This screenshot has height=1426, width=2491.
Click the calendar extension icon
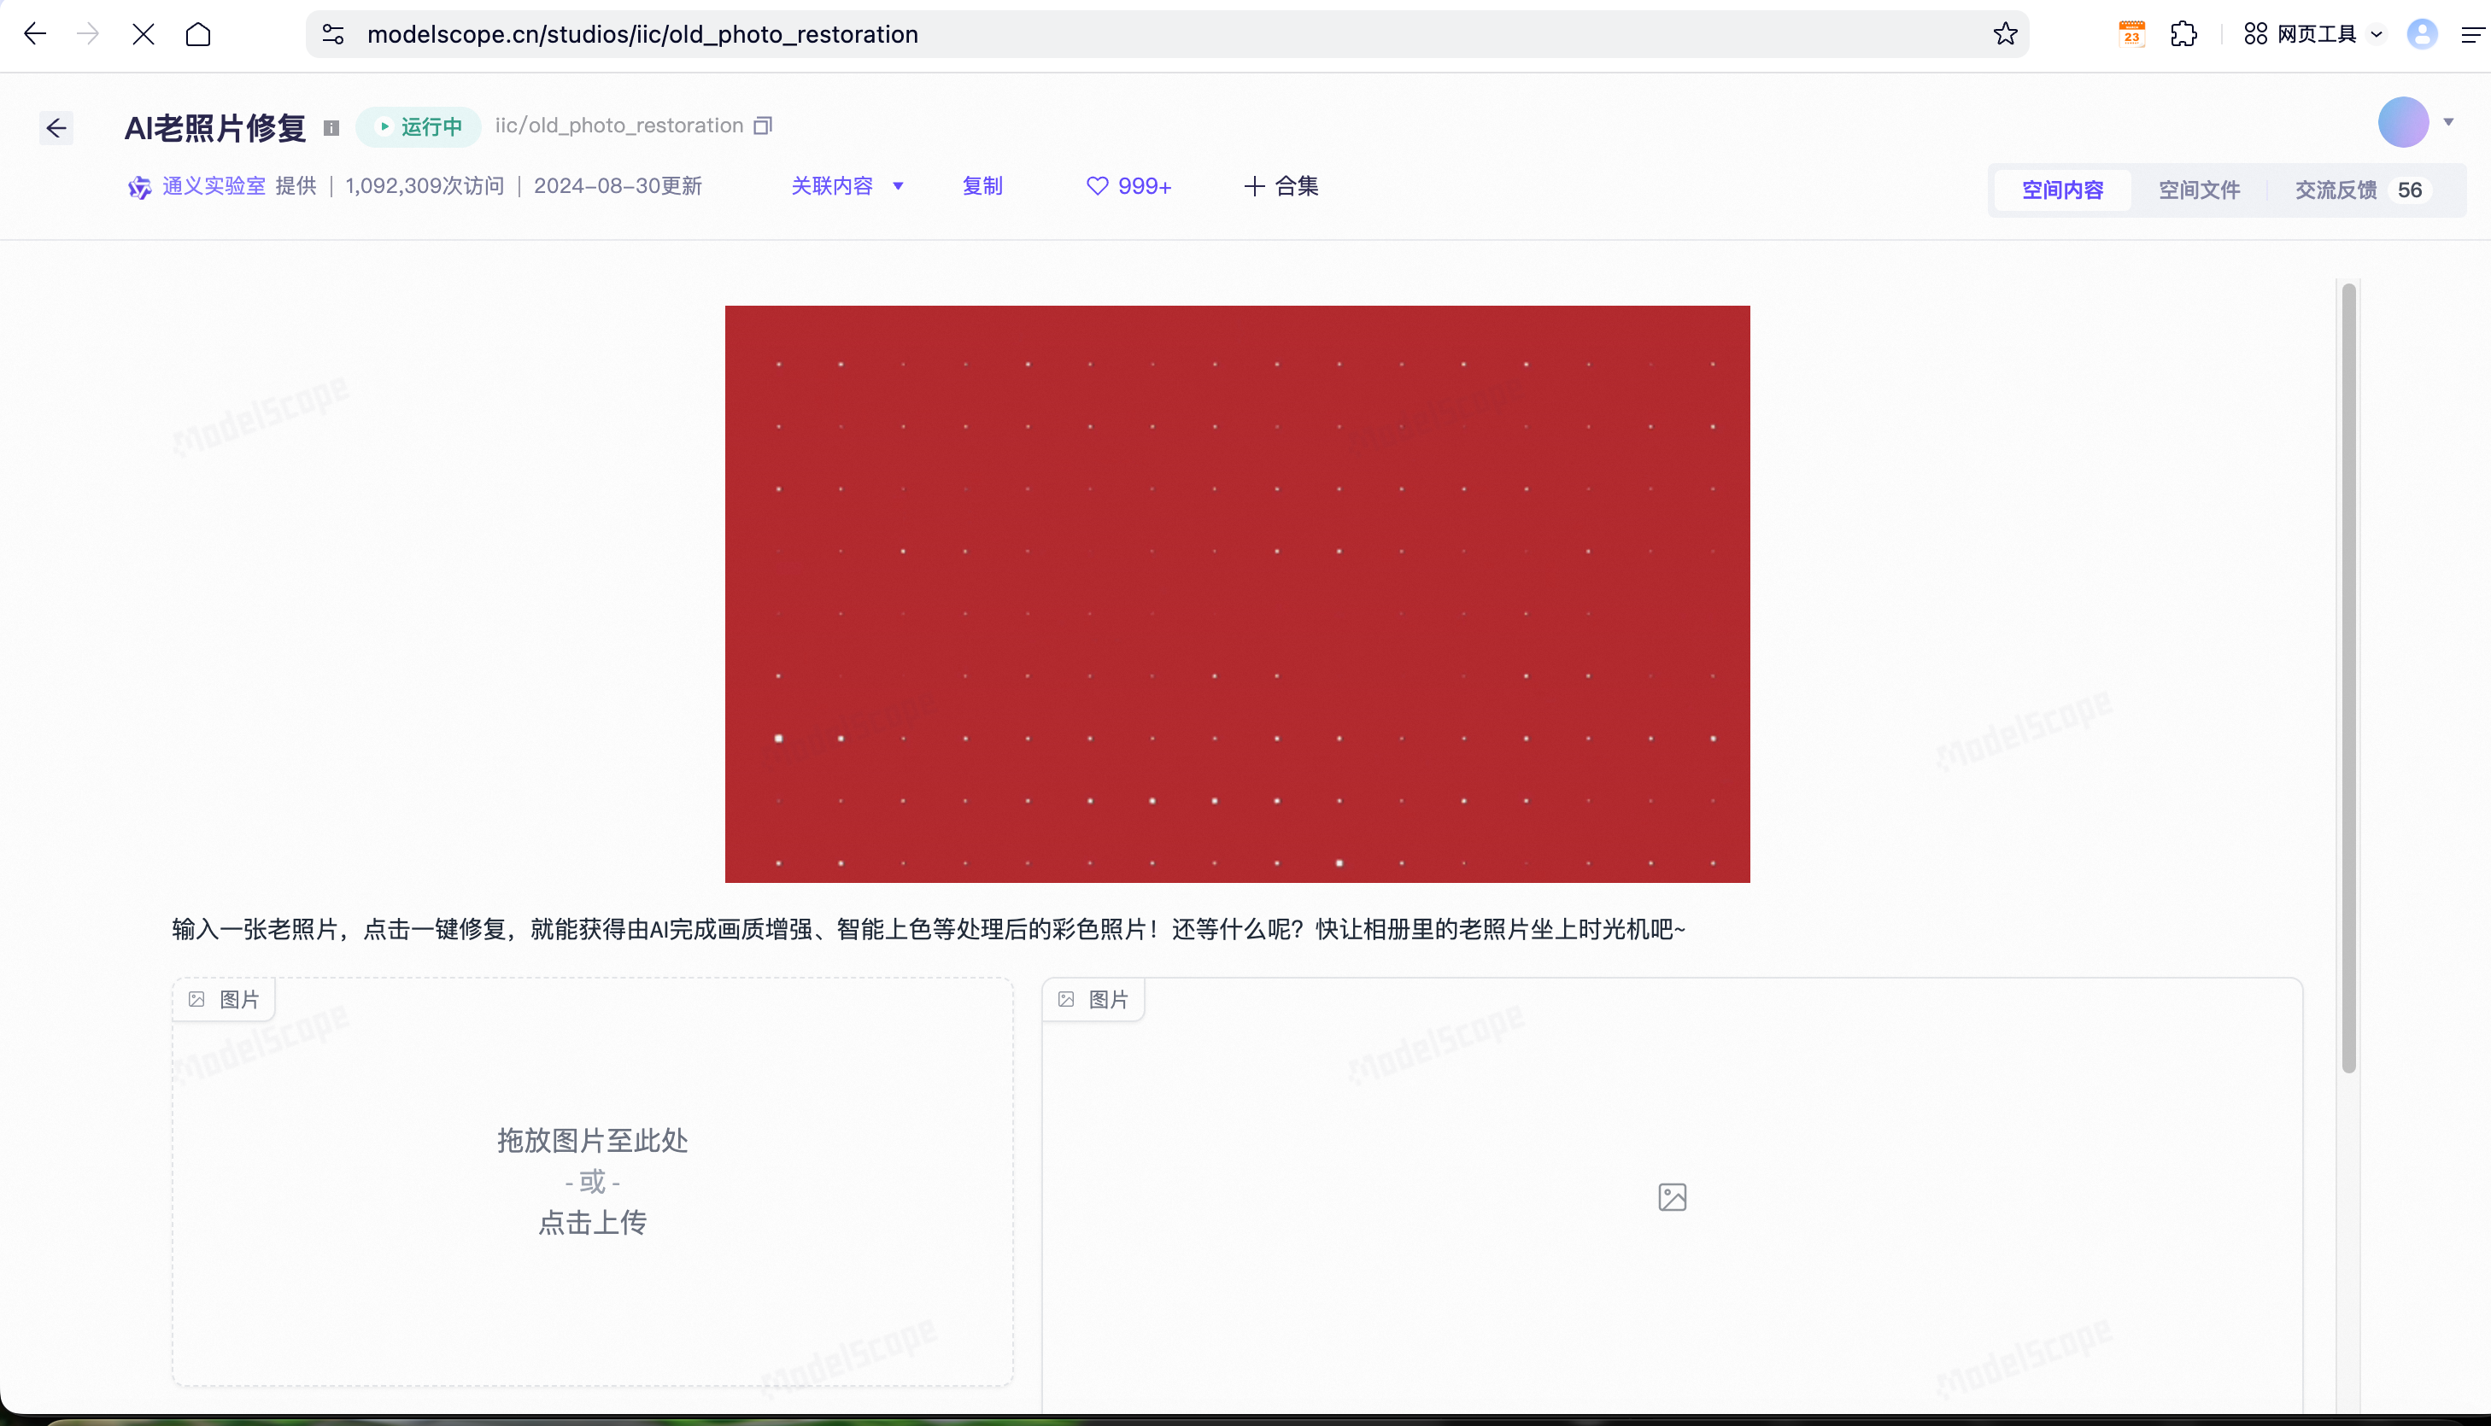click(2131, 34)
